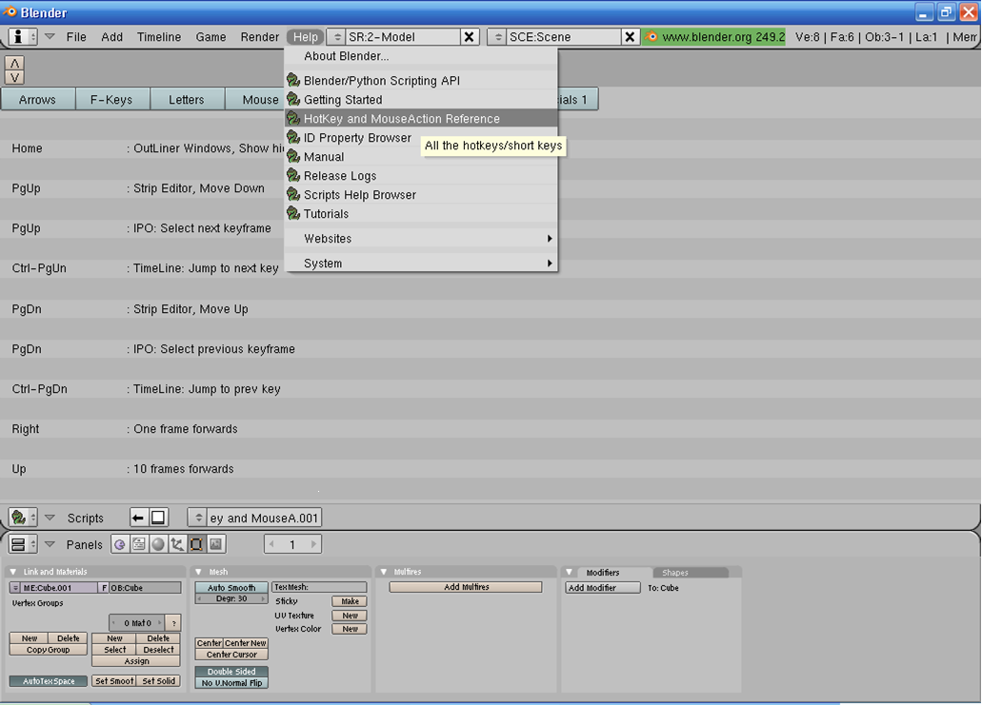Click the Release Logs script icon
Image resolution: width=982 pixels, height=705 pixels.
[x=293, y=176]
